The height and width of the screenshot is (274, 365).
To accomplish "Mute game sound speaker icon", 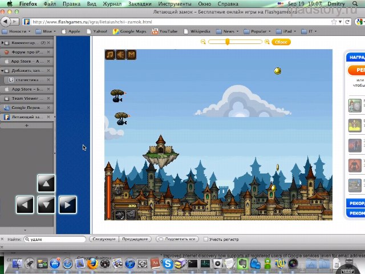I will (120, 55).
